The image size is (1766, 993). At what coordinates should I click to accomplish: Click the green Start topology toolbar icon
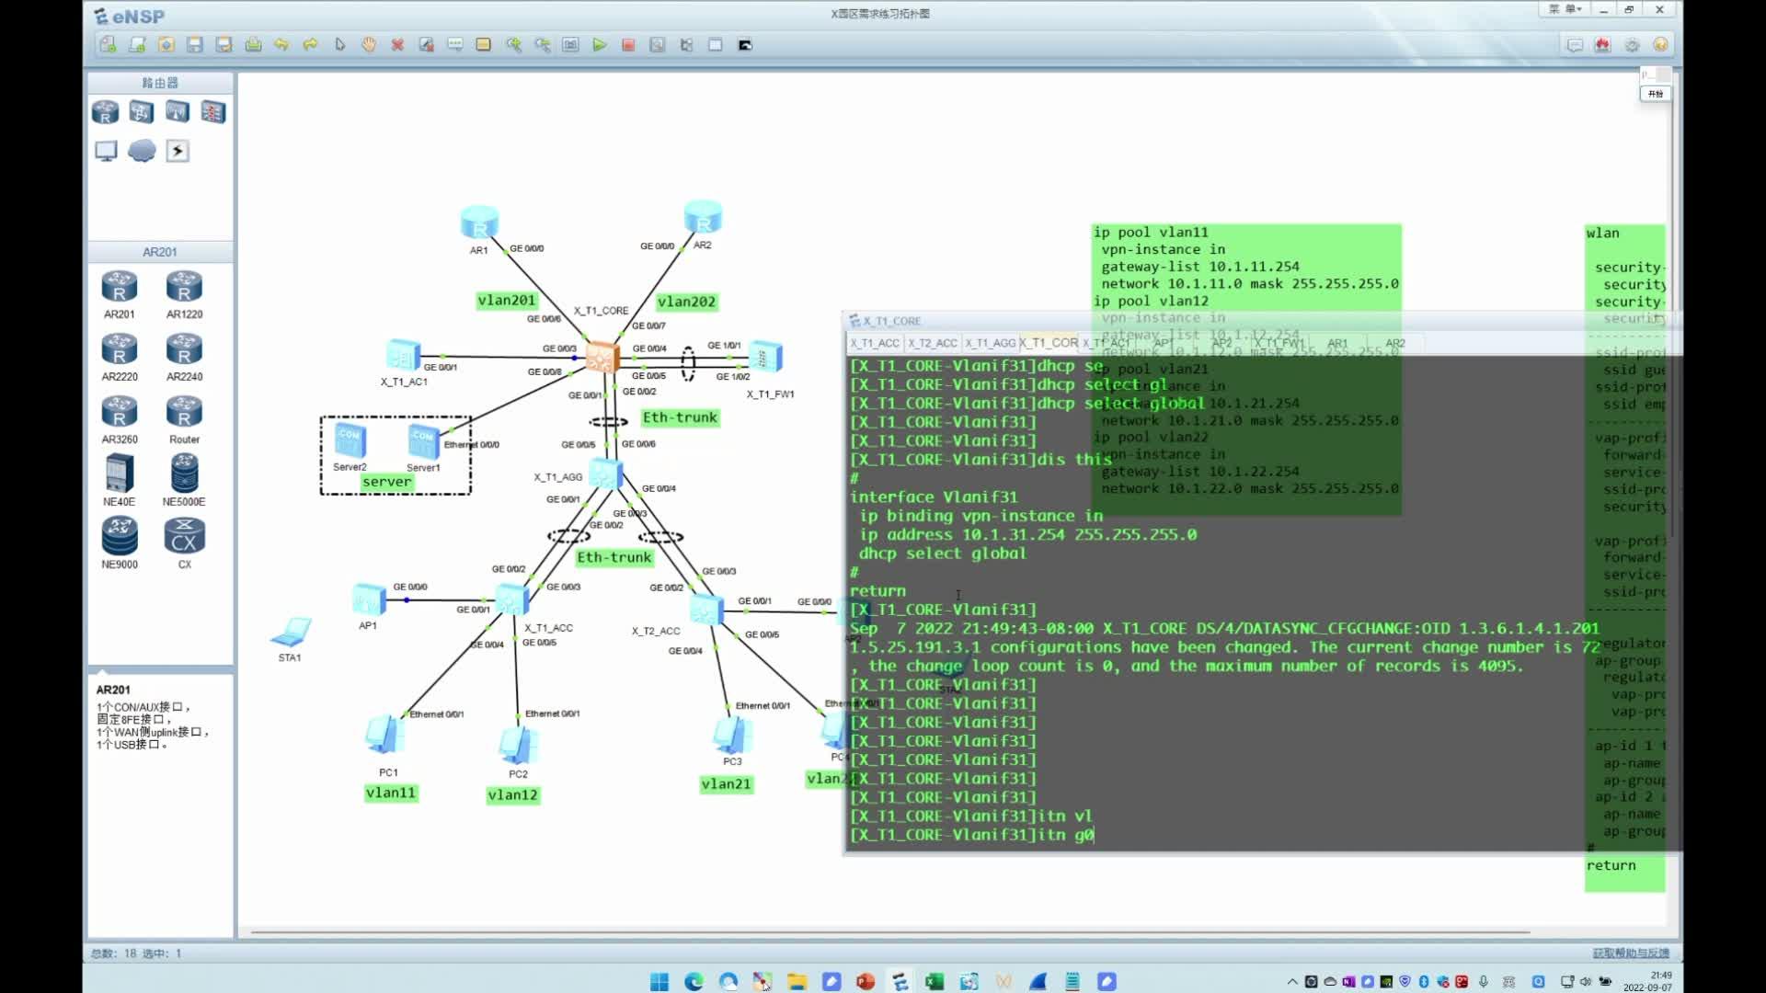coord(600,44)
